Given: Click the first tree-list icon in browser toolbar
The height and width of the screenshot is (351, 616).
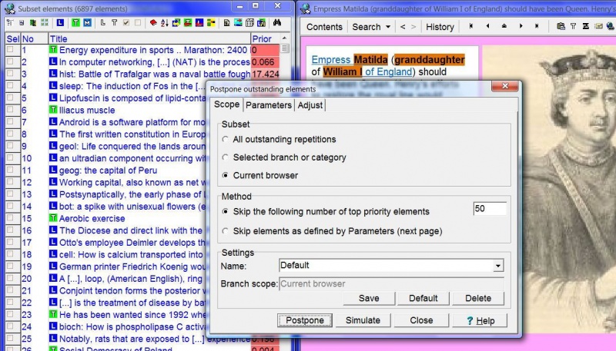Looking at the screenshot, I should point(10,23).
